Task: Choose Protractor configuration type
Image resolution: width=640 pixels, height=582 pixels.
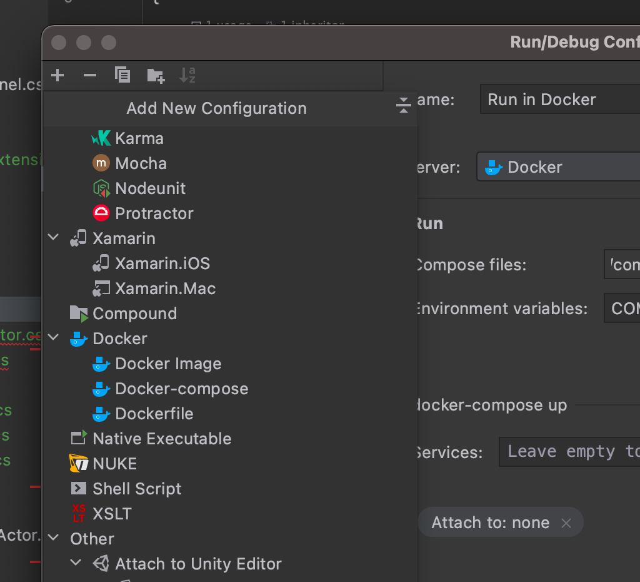Action: 154,213
